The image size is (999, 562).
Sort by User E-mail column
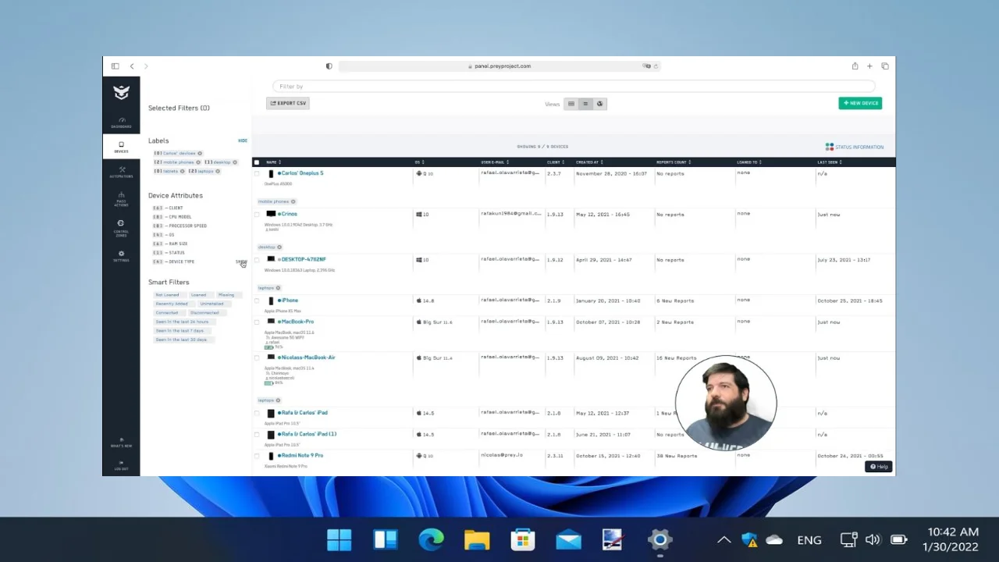[495, 162]
